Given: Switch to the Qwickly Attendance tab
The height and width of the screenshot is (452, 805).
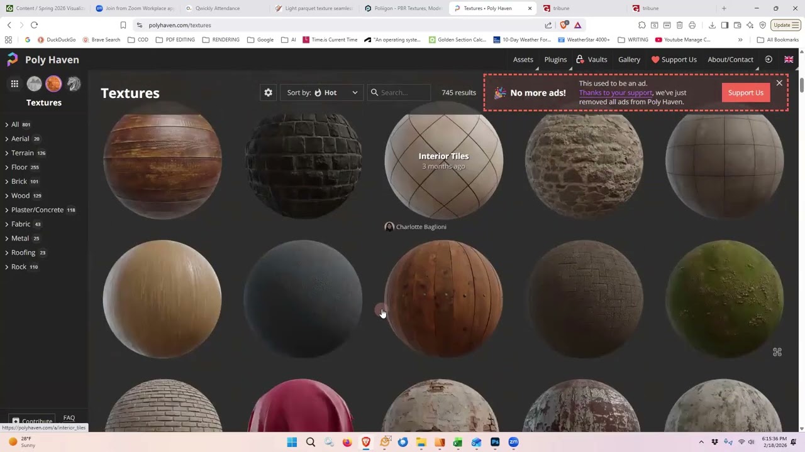Looking at the screenshot, I should [224, 8].
